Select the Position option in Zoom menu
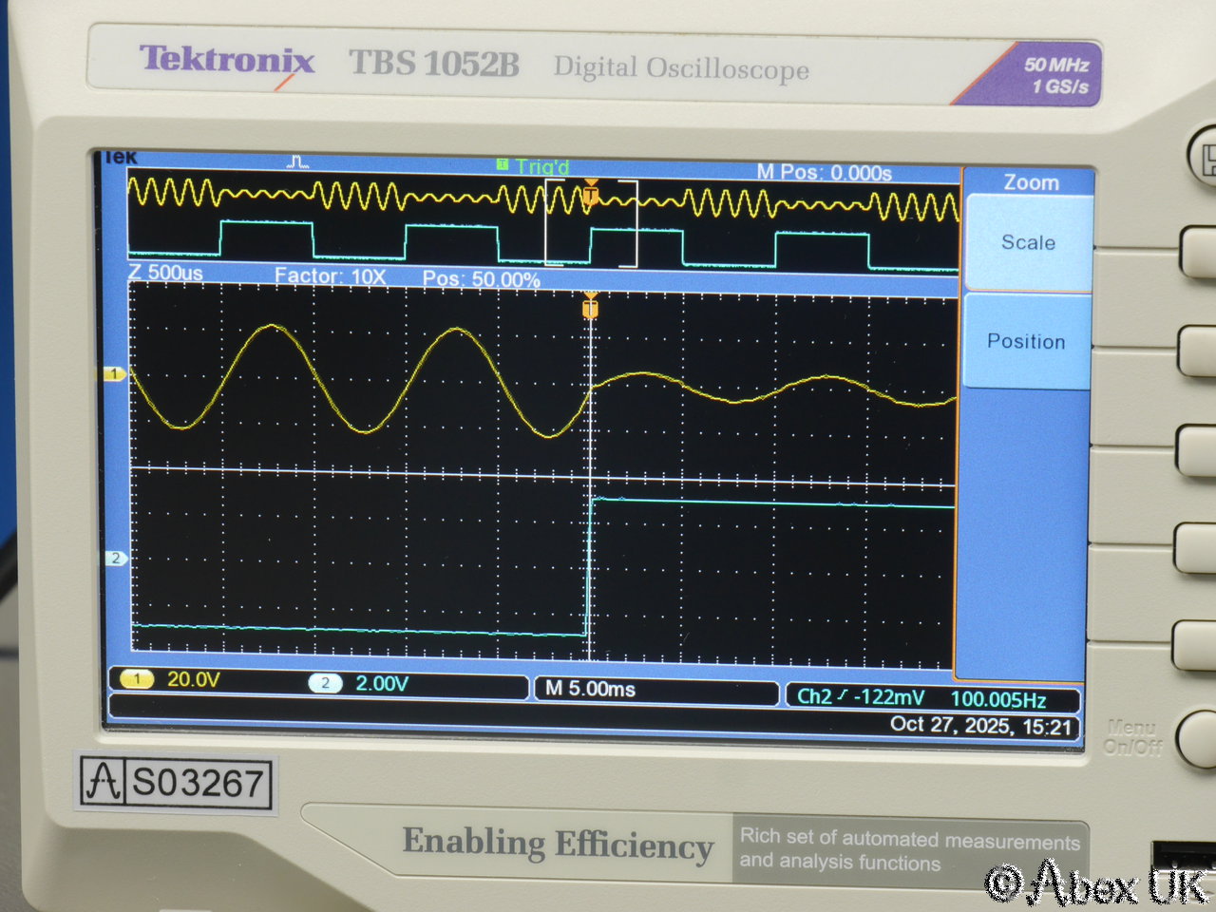 pos(1026,342)
